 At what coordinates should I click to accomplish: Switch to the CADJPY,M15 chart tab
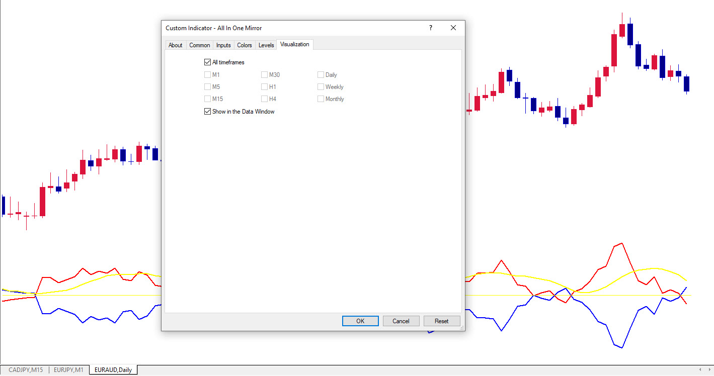tap(26, 370)
